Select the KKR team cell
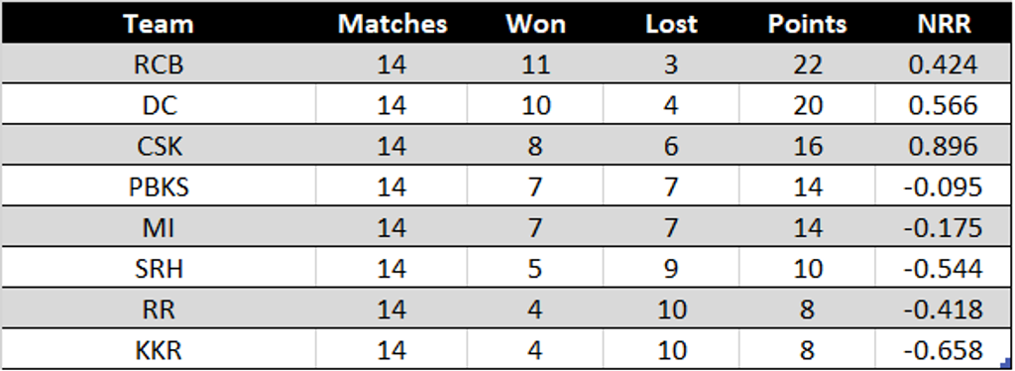The height and width of the screenshot is (371, 1015). tap(159, 350)
